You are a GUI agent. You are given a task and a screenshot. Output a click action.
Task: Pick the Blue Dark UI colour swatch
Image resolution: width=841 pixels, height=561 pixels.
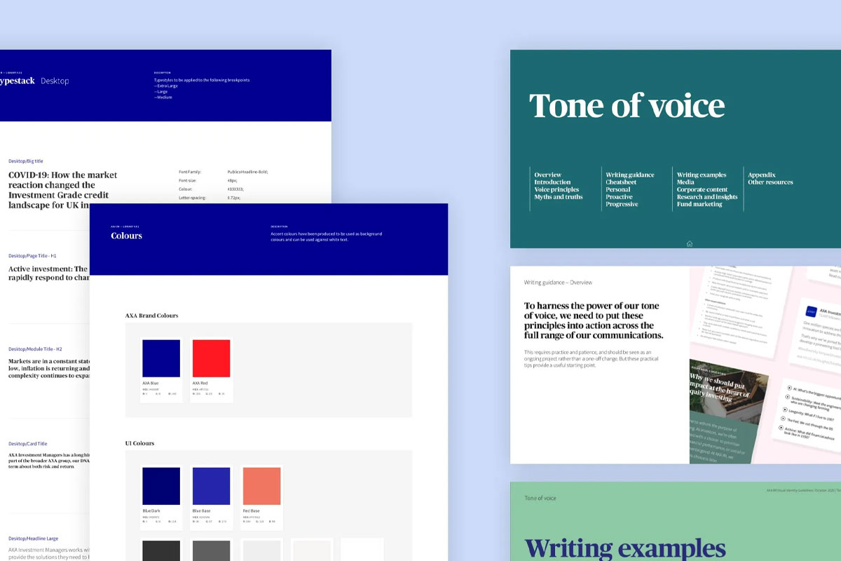[x=161, y=486]
